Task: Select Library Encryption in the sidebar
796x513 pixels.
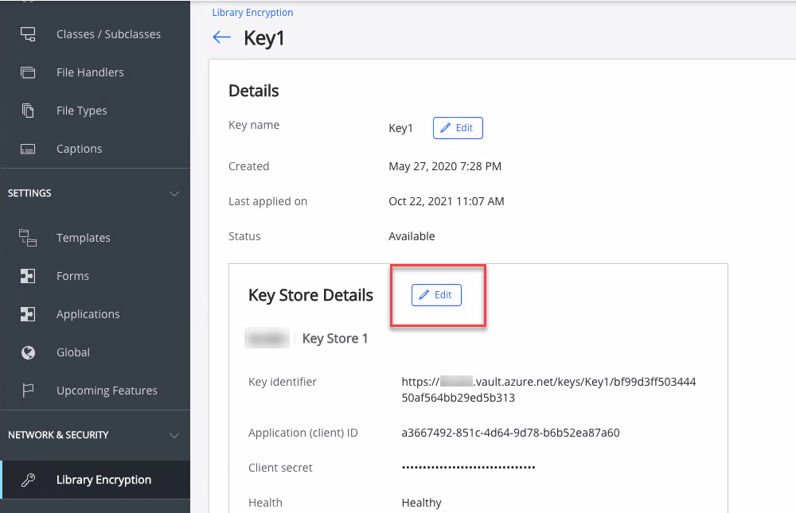Action: click(103, 480)
